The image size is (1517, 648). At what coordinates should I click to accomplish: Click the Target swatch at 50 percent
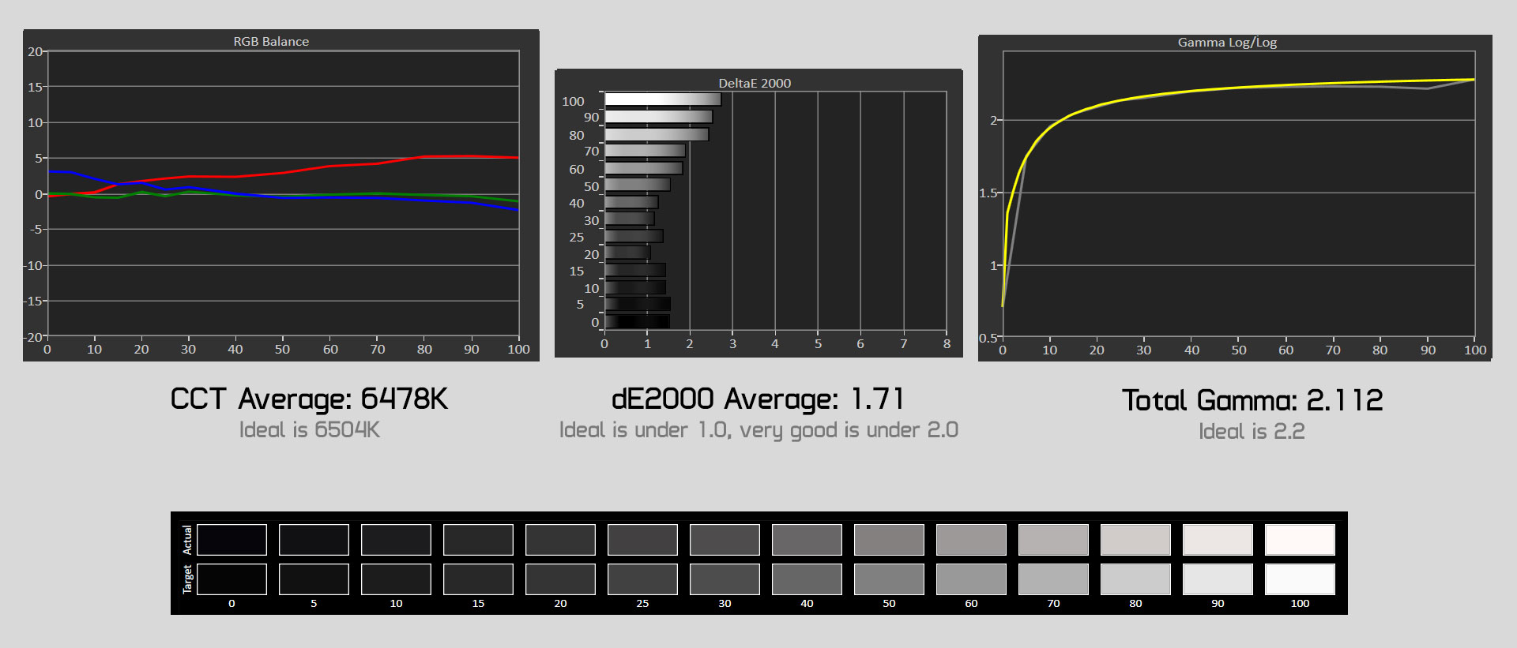[x=889, y=579]
